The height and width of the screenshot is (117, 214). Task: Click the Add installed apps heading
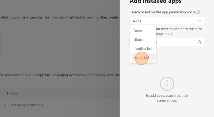tap(156, 2)
